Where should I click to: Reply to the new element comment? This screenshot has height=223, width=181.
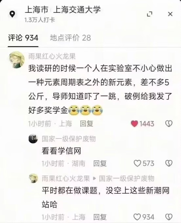pyautogui.click(x=87, y=124)
